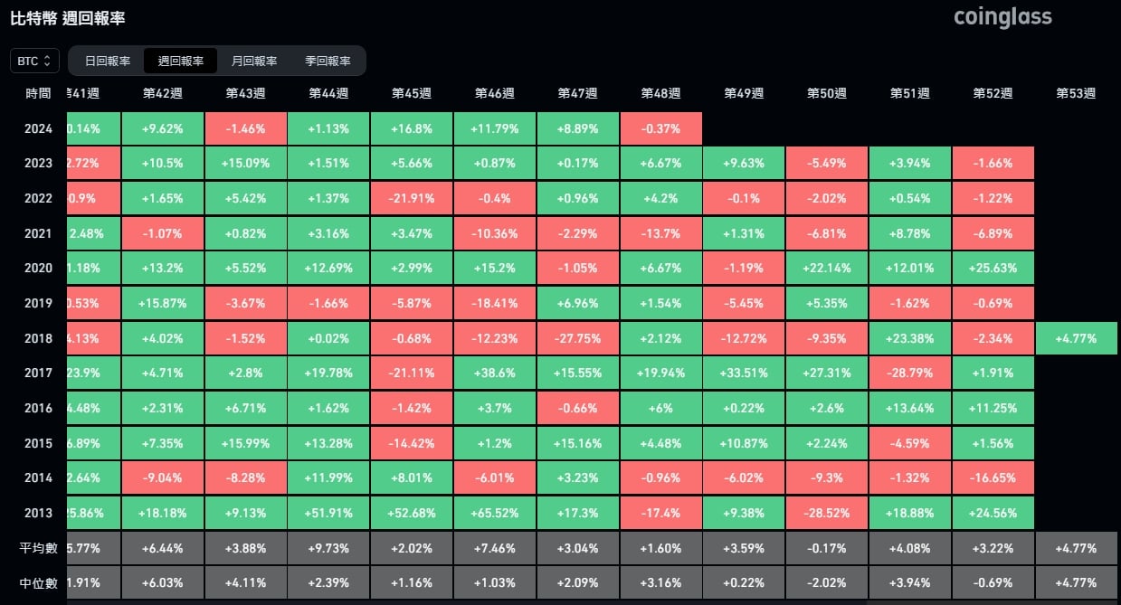Click the 2013 week 46 cell +65.52%
1121x605 pixels.
(495, 513)
